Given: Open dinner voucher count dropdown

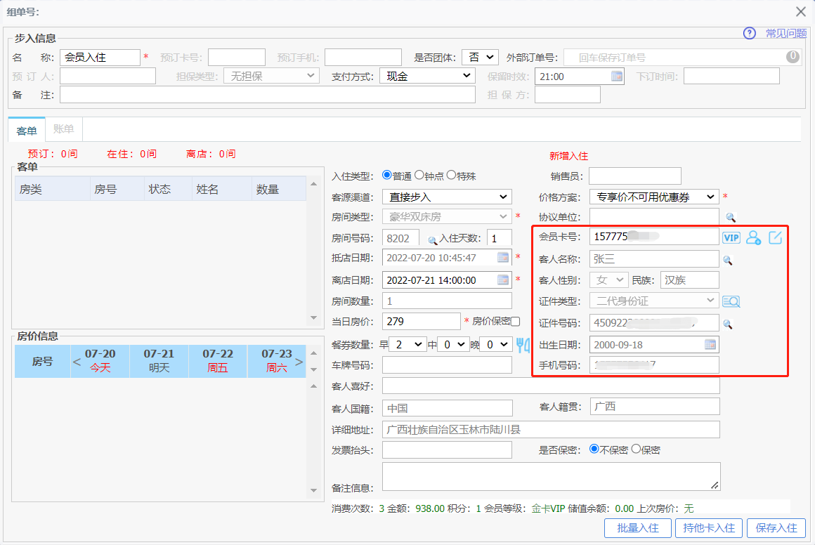Looking at the screenshot, I should [x=497, y=344].
